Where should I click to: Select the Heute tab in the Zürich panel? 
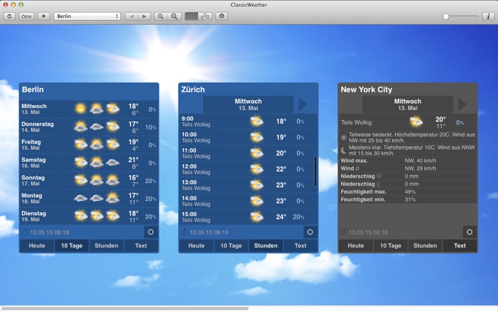tap(196, 246)
